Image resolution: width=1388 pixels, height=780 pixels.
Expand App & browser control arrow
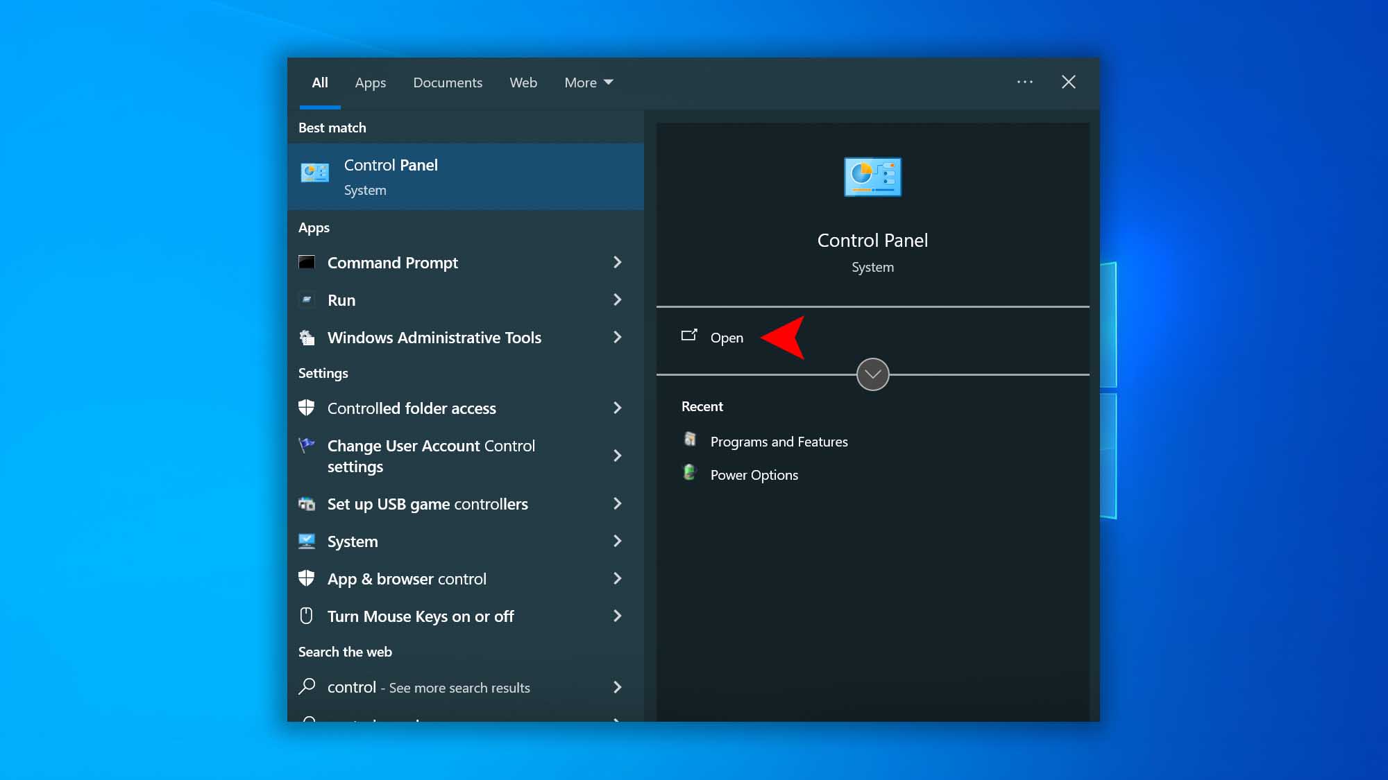618,578
